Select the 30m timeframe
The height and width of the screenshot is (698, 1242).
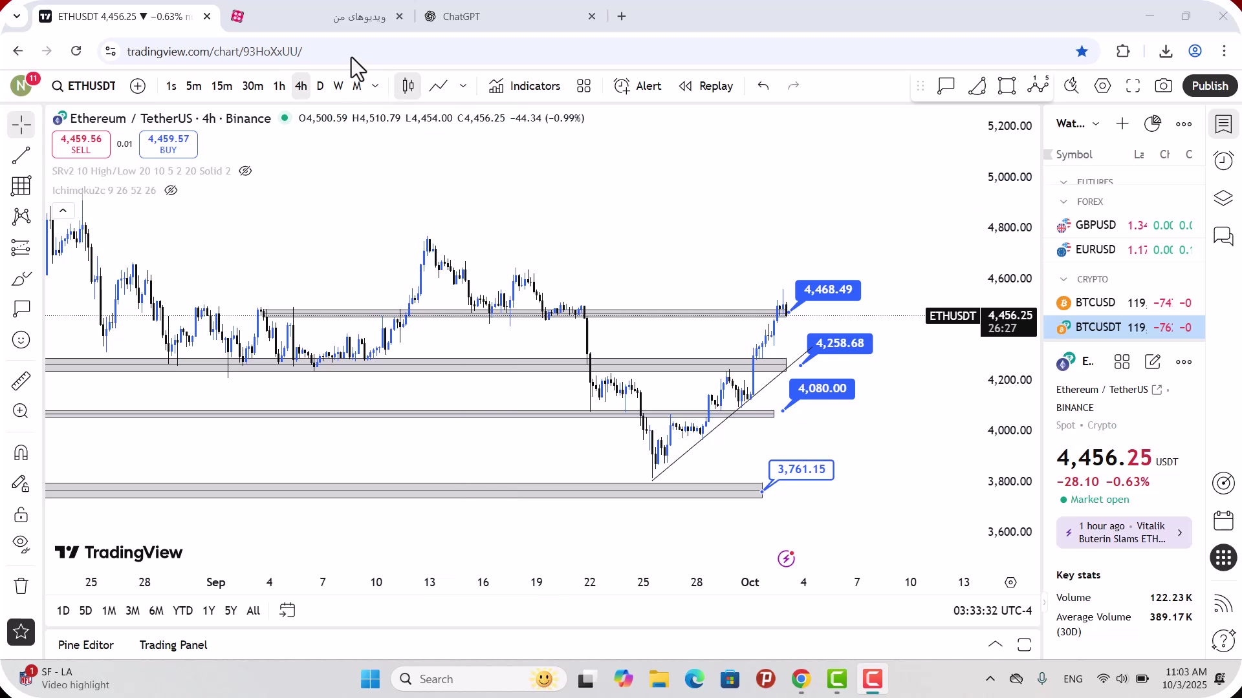(x=252, y=86)
